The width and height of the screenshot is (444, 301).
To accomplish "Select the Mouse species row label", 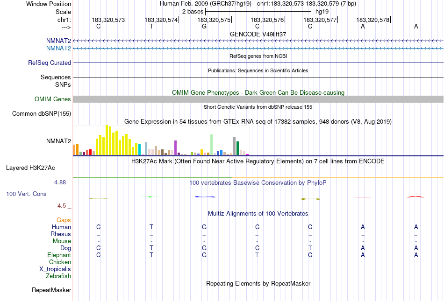I will [x=62, y=241].
